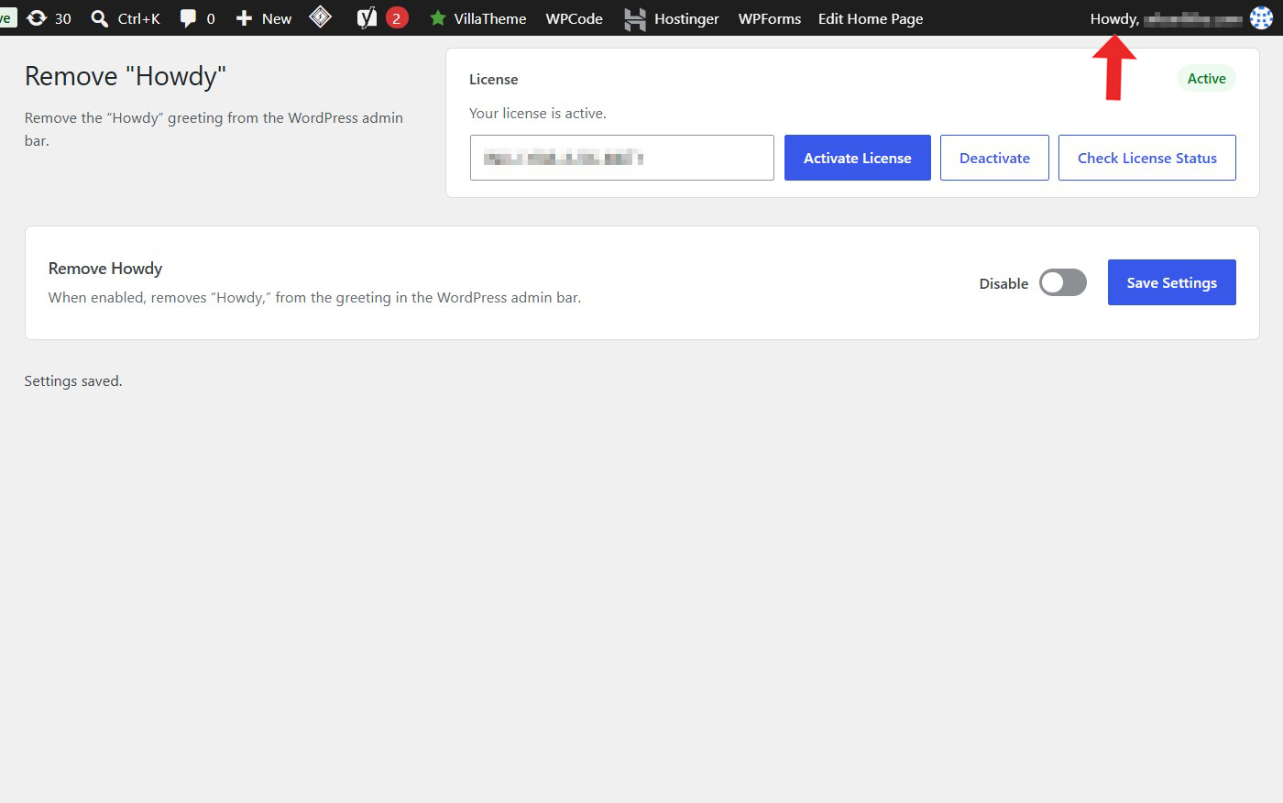Open the WPCode menu
The height and width of the screenshot is (803, 1283).
click(x=575, y=18)
